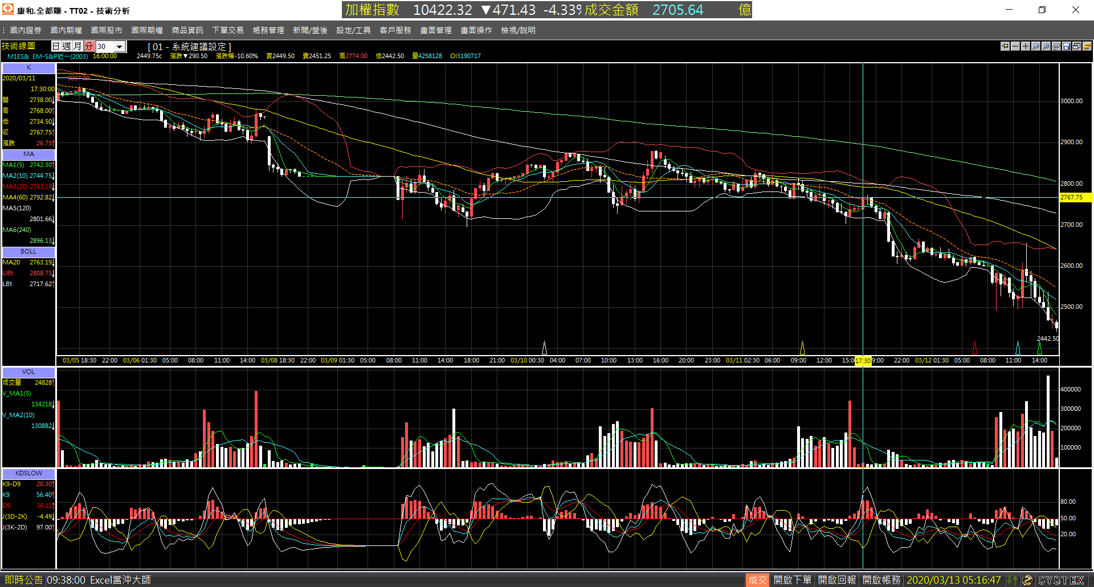Click the BOLL panel header
The image size is (1094, 587).
(29, 252)
